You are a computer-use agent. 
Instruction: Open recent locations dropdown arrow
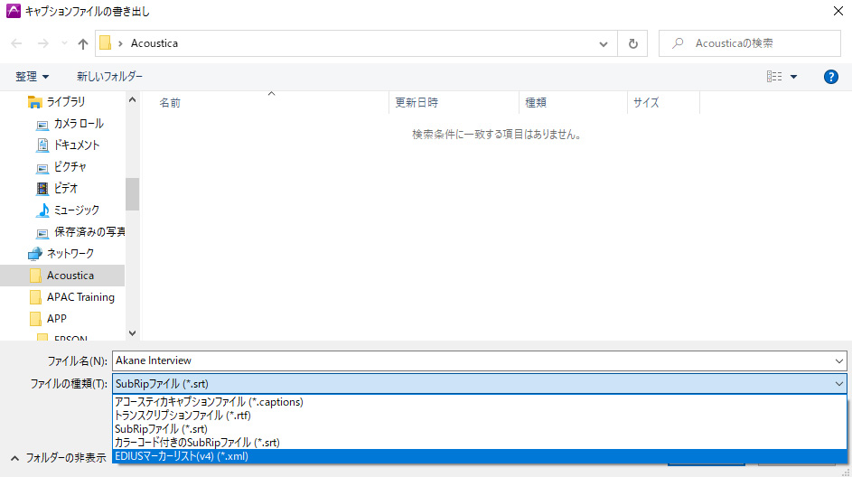64,43
